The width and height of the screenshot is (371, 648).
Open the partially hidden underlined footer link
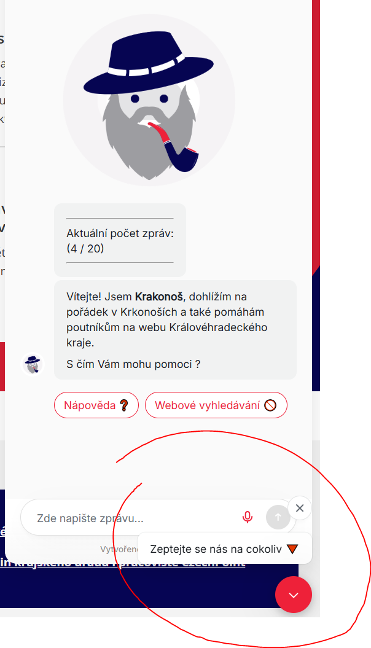pyautogui.click(x=123, y=563)
